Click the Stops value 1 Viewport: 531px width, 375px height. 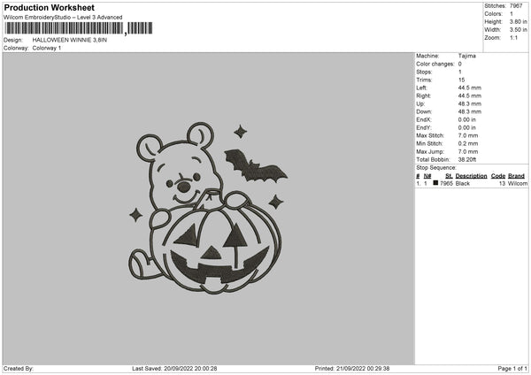[460, 72]
